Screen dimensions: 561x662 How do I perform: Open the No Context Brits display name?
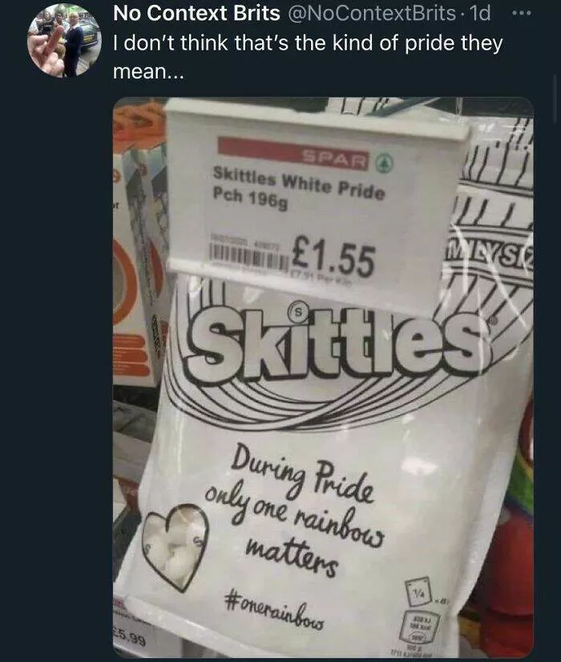pyautogui.click(x=196, y=14)
